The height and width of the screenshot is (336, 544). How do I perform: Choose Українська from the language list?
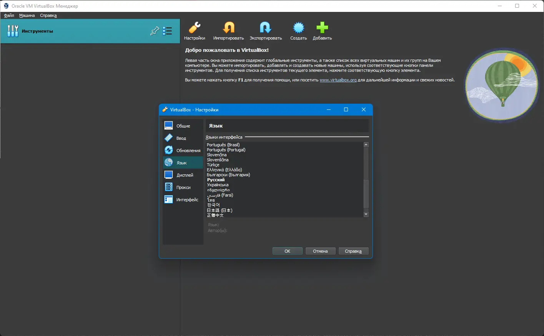pyautogui.click(x=218, y=185)
